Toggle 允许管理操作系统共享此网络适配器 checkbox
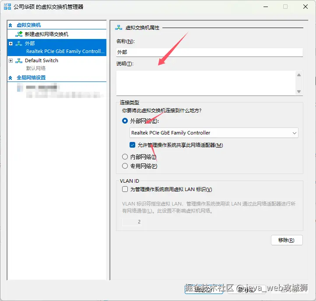Screen dimensions: 316x301 133,145
